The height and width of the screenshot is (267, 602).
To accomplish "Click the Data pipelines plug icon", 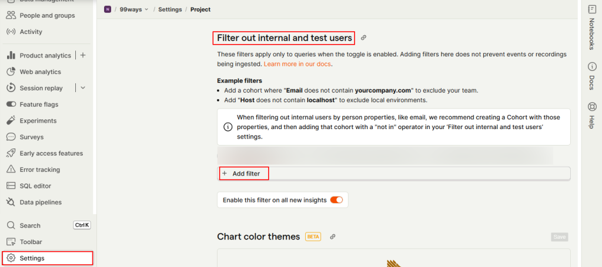I will pos(11,202).
